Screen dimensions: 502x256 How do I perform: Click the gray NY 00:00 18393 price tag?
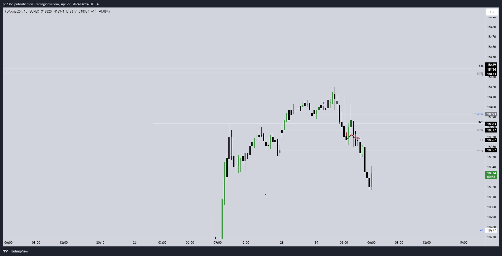tap(491, 114)
